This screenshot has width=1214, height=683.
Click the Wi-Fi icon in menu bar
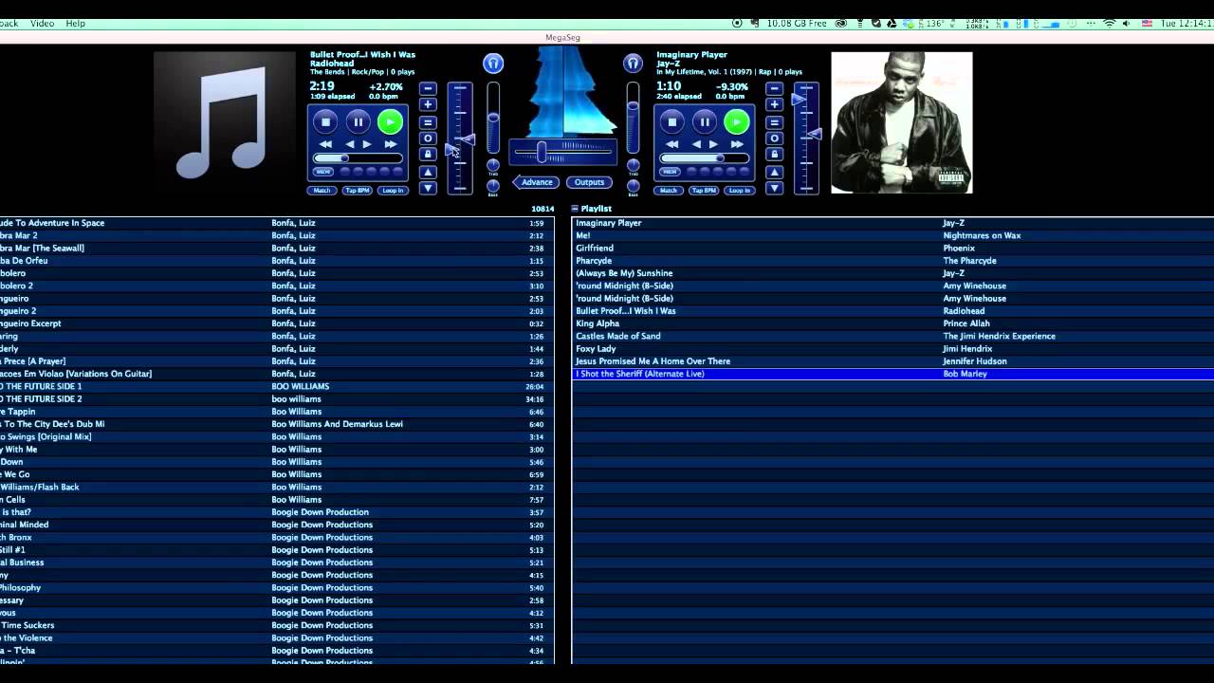[1109, 23]
